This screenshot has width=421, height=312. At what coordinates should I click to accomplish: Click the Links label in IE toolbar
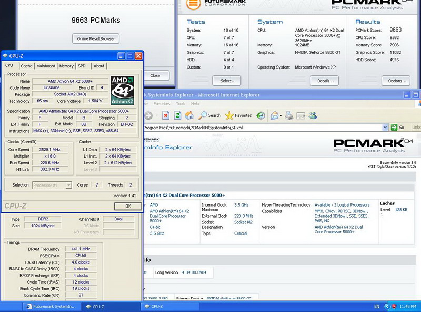coord(416,128)
